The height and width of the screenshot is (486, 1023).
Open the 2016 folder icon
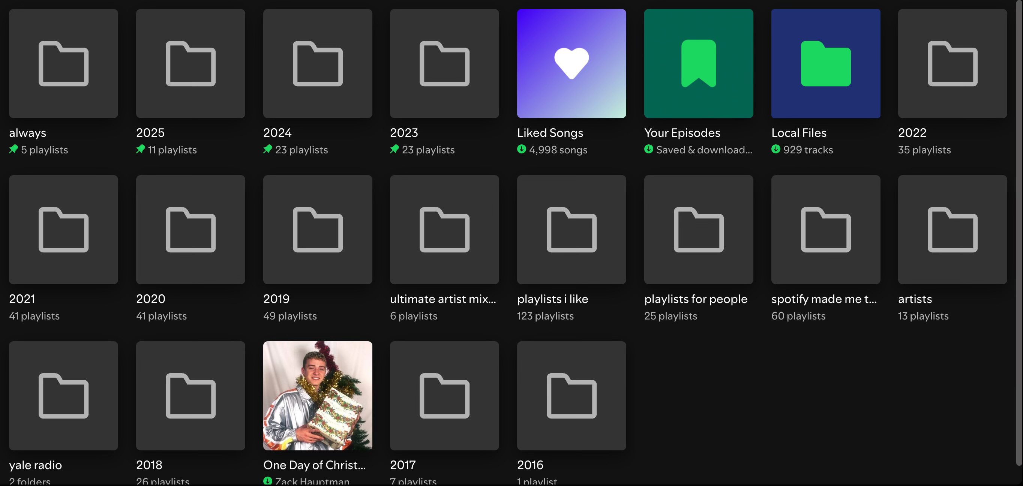click(x=571, y=396)
